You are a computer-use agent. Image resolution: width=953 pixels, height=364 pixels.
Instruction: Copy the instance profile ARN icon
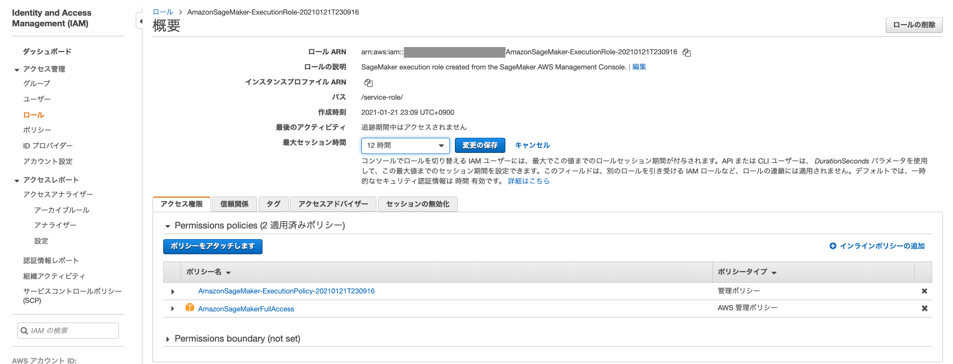click(x=369, y=83)
